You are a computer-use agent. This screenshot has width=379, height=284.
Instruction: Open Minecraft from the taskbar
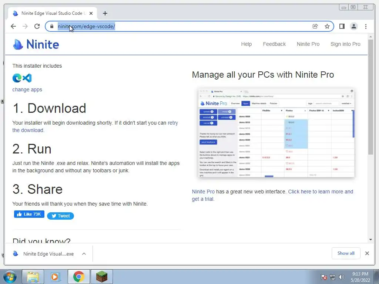click(x=102, y=277)
